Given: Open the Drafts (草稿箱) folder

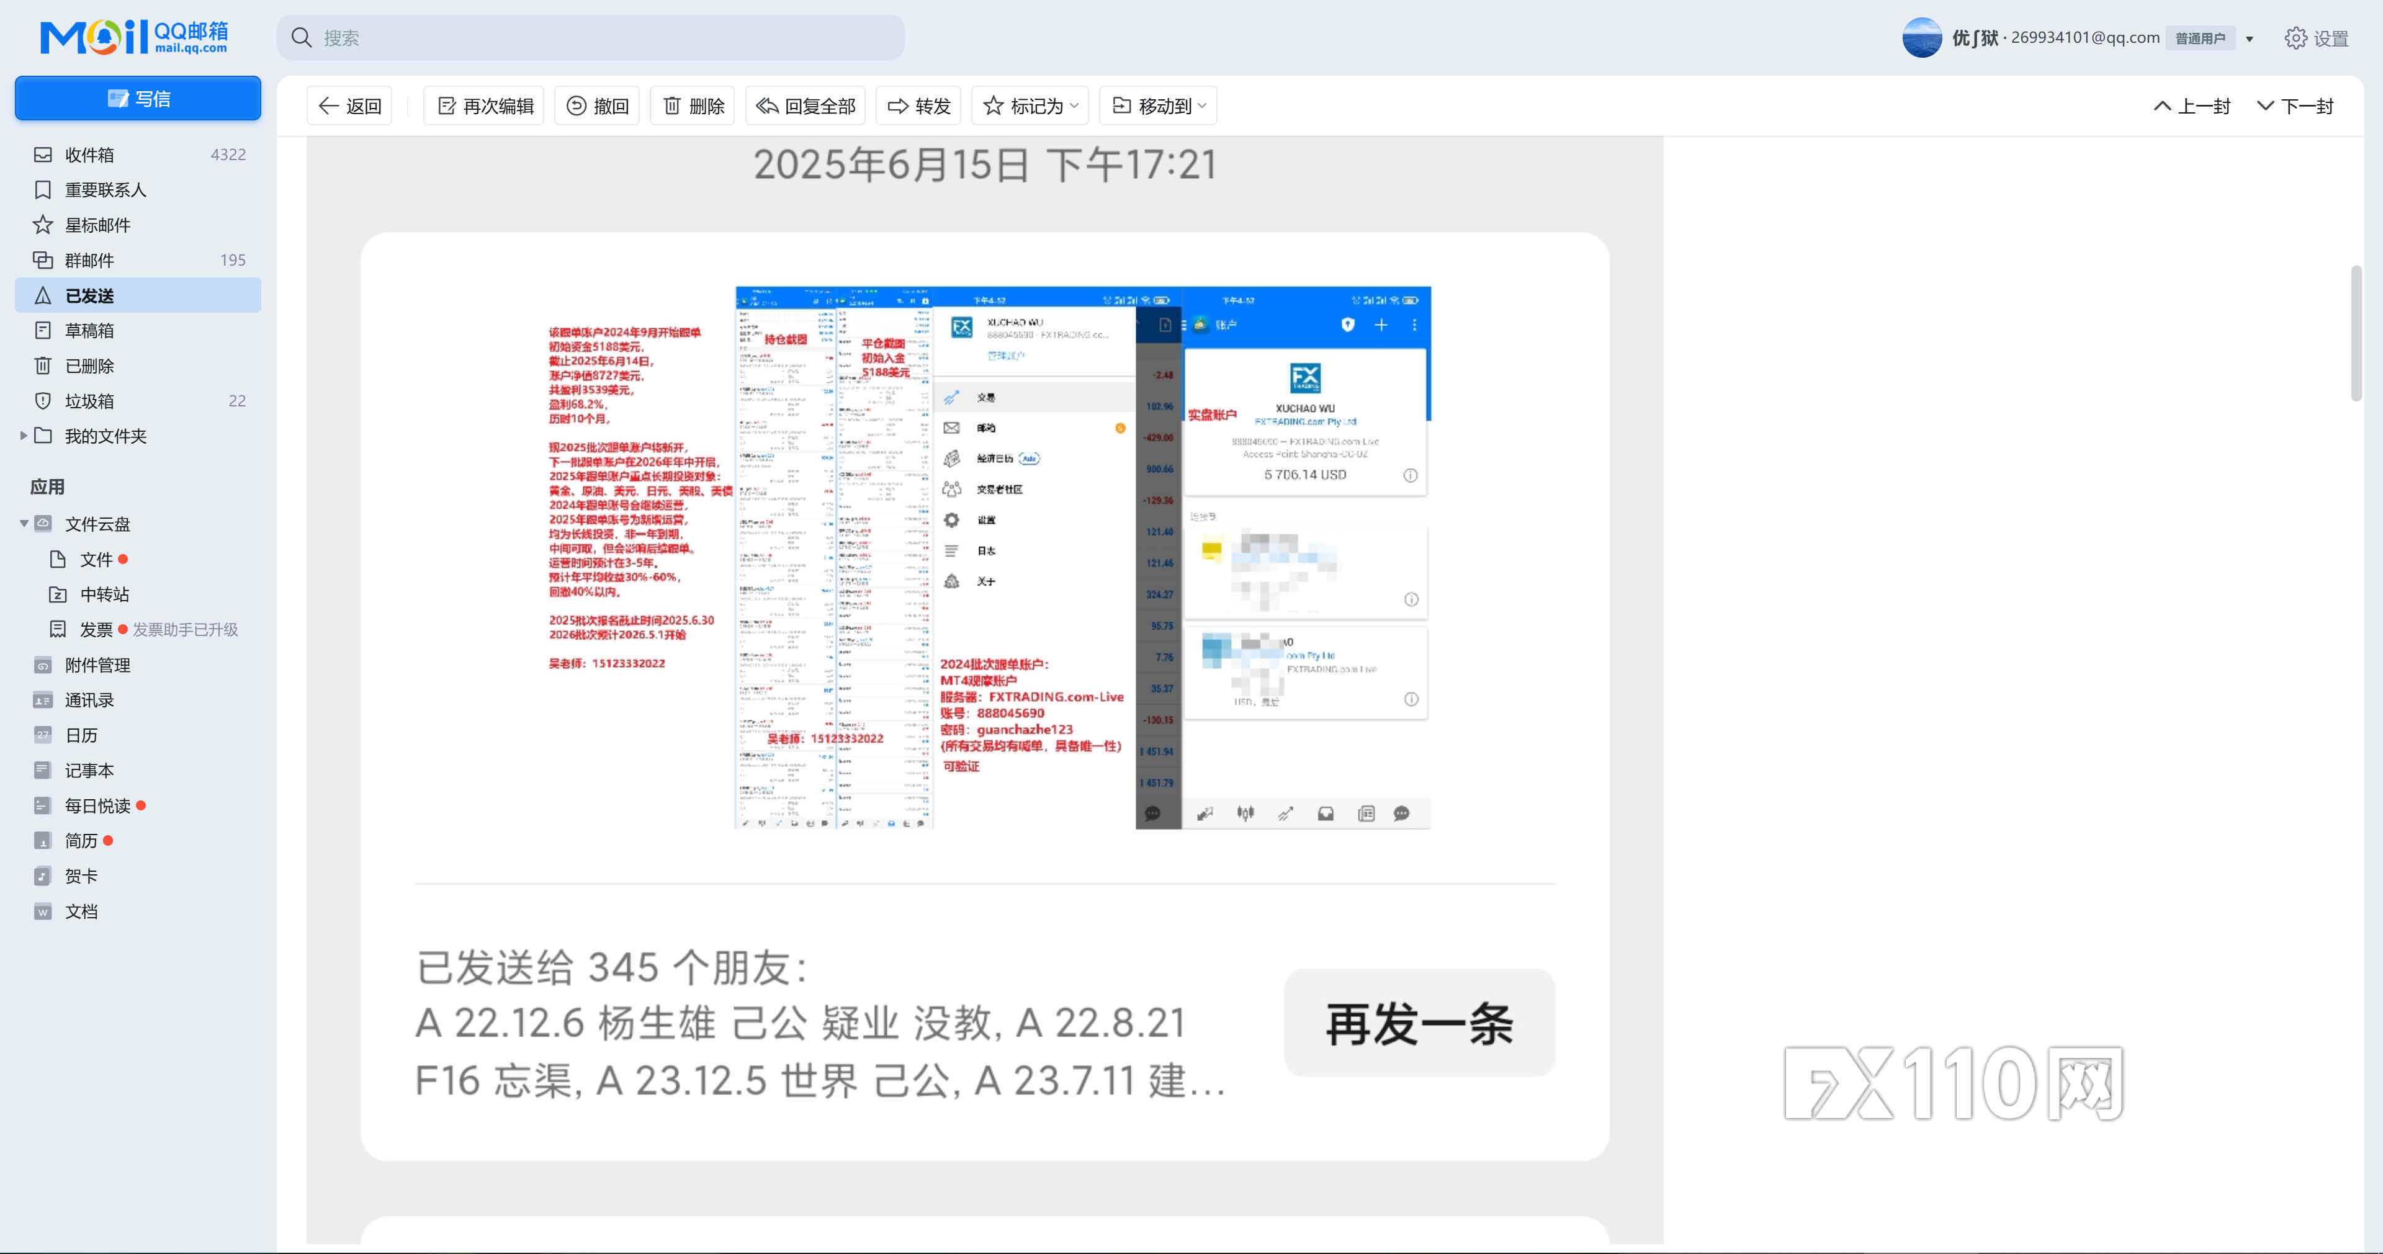Looking at the screenshot, I should click(x=138, y=330).
